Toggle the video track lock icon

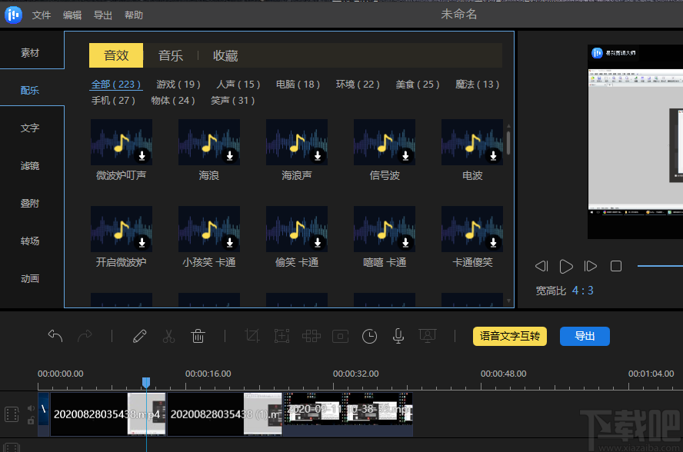tap(31, 420)
